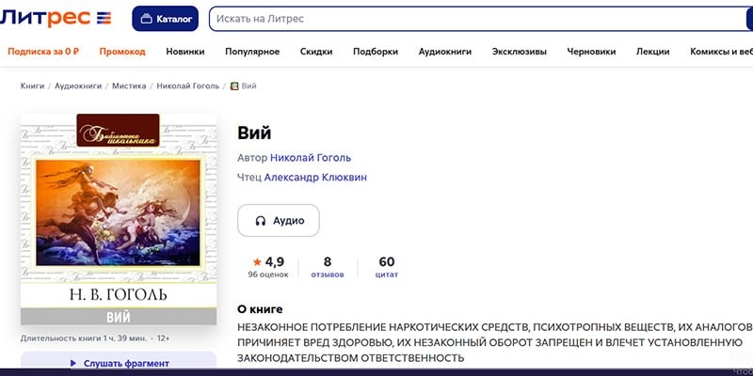The width and height of the screenshot is (753, 376).
Task: Open the Подборки section
Action: (376, 52)
